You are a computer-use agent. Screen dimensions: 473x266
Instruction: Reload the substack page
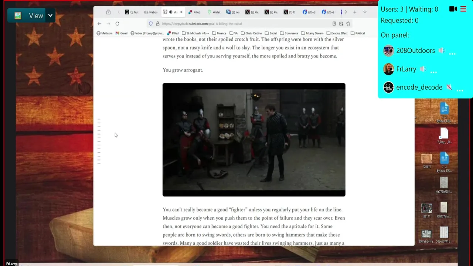tap(117, 24)
